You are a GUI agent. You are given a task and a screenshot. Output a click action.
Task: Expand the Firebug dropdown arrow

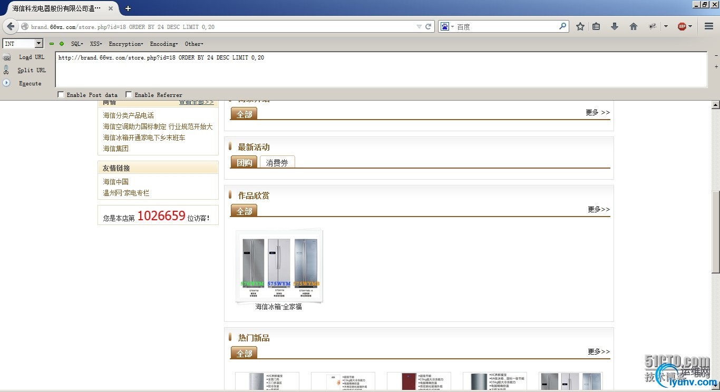tap(666, 26)
